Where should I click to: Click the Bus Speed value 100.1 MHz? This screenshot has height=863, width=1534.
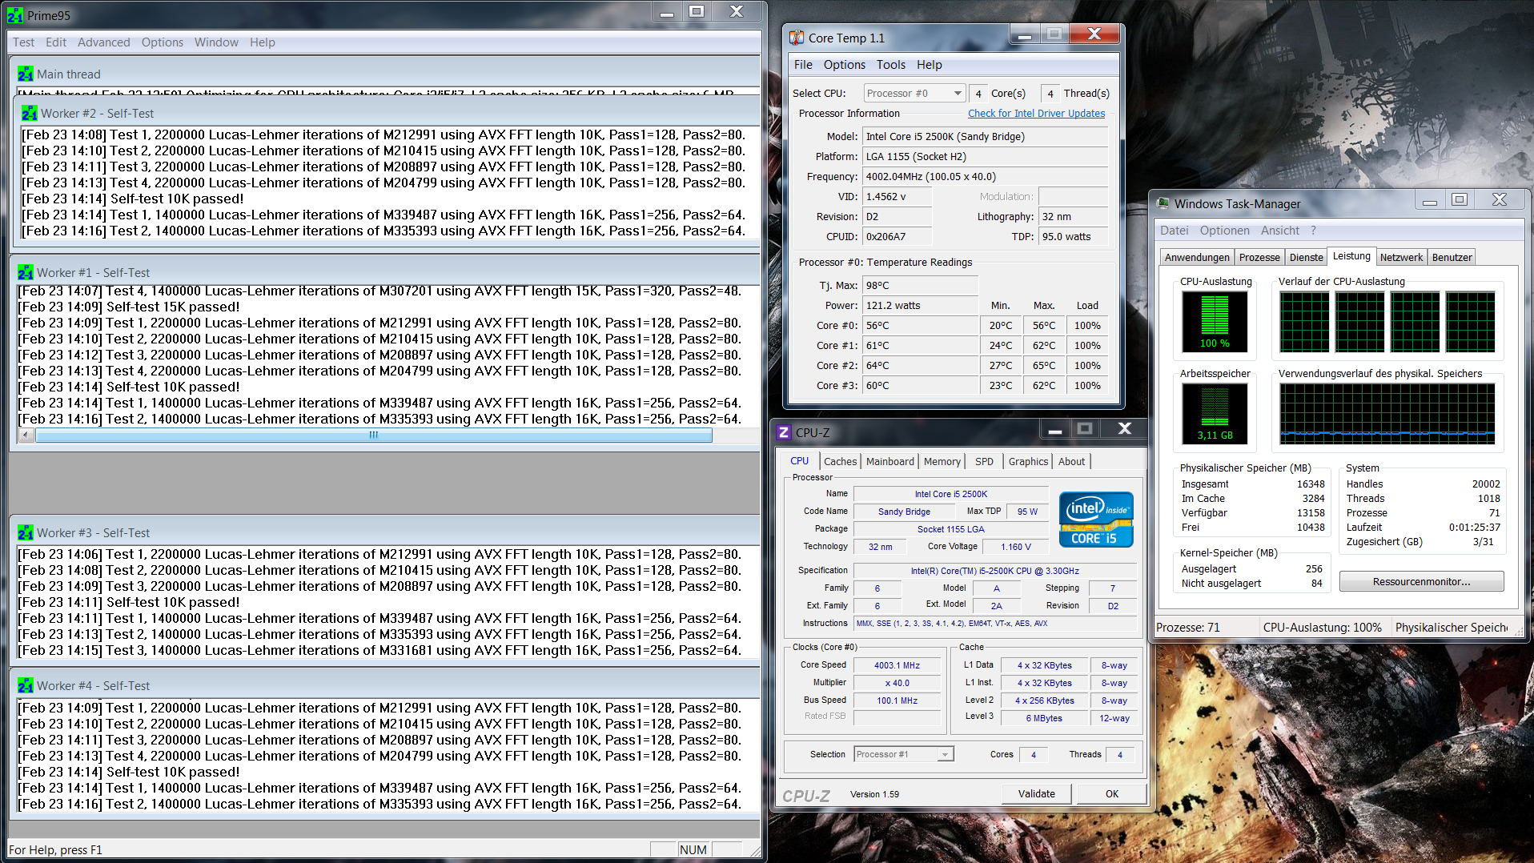pyautogui.click(x=897, y=700)
